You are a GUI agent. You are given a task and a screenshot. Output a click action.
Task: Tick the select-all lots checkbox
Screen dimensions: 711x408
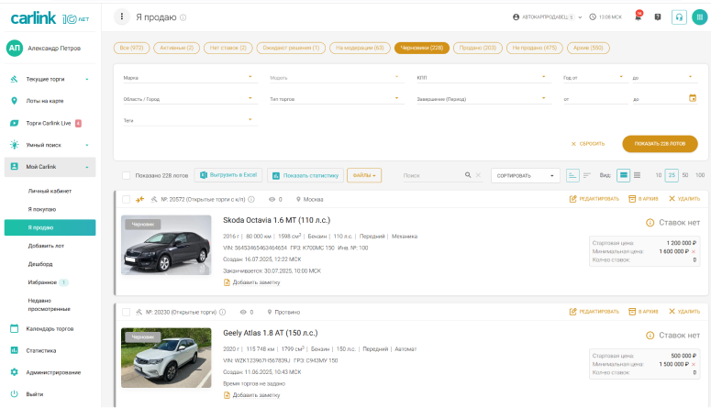pos(127,175)
